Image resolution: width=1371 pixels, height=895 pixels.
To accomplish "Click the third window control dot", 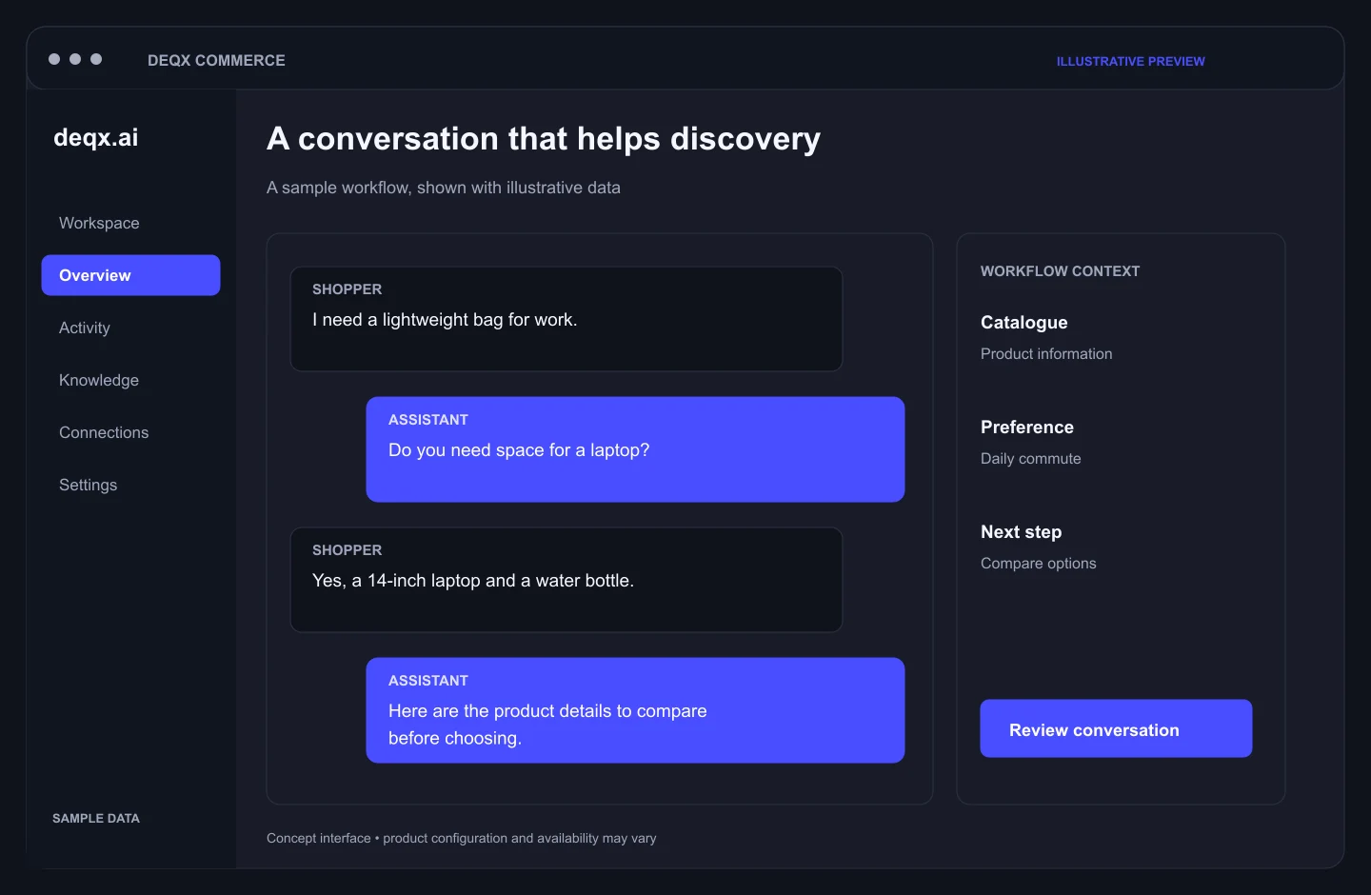I will coord(96,59).
